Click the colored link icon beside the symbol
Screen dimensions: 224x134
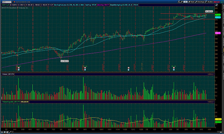point(15,2)
